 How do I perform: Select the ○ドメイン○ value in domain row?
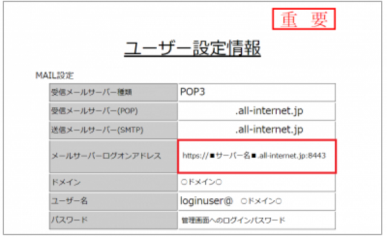(x=201, y=182)
